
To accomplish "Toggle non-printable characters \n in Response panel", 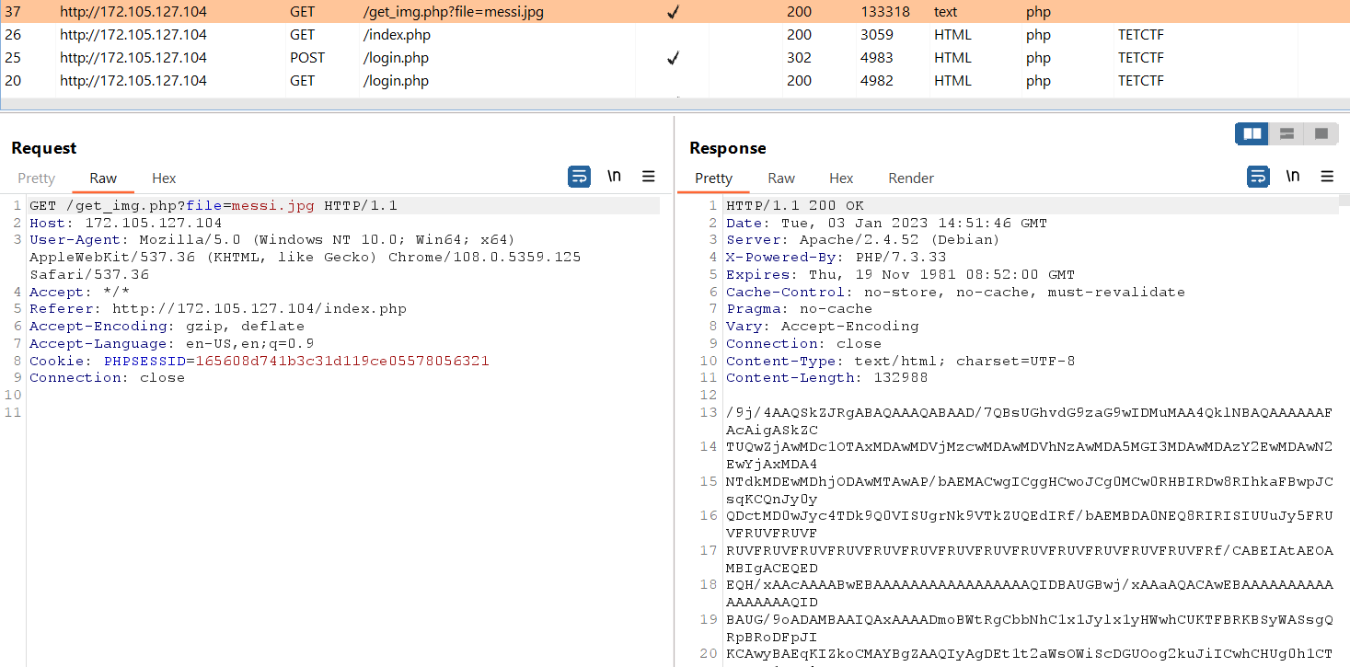I will click(x=1293, y=177).
